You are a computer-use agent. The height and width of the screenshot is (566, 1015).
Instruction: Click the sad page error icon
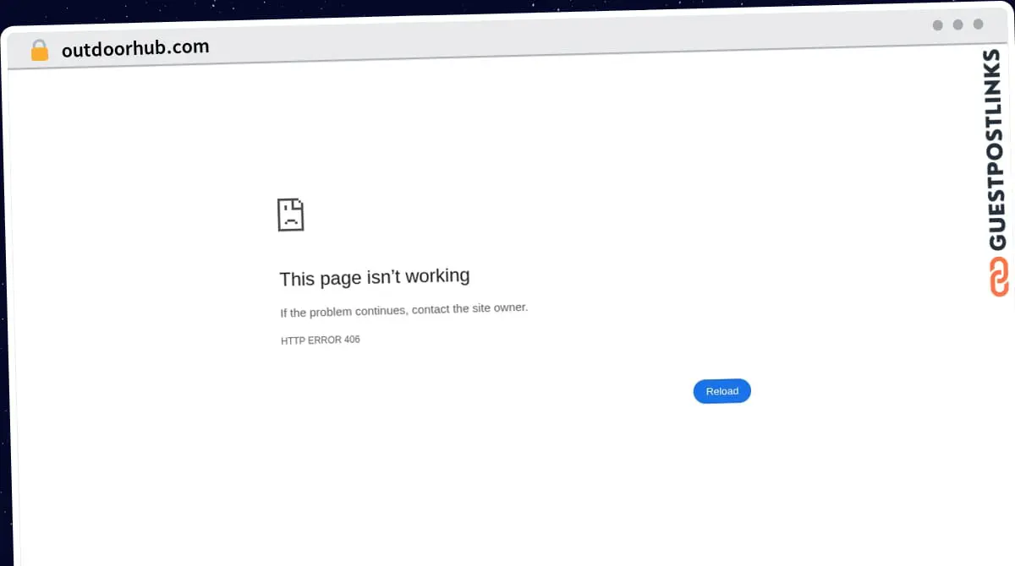pyautogui.click(x=290, y=215)
